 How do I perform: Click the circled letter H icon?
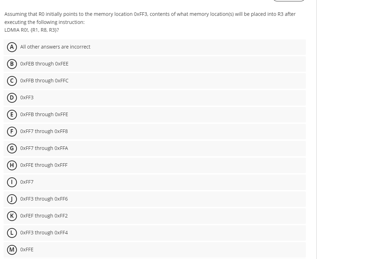(12, 165)
